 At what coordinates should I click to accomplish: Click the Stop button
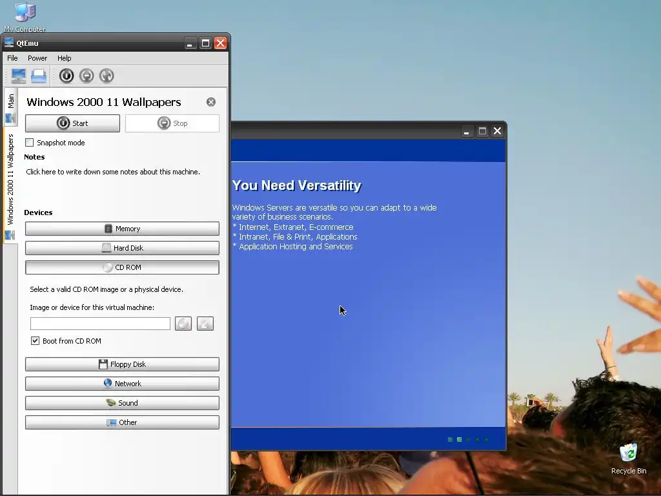172,123
